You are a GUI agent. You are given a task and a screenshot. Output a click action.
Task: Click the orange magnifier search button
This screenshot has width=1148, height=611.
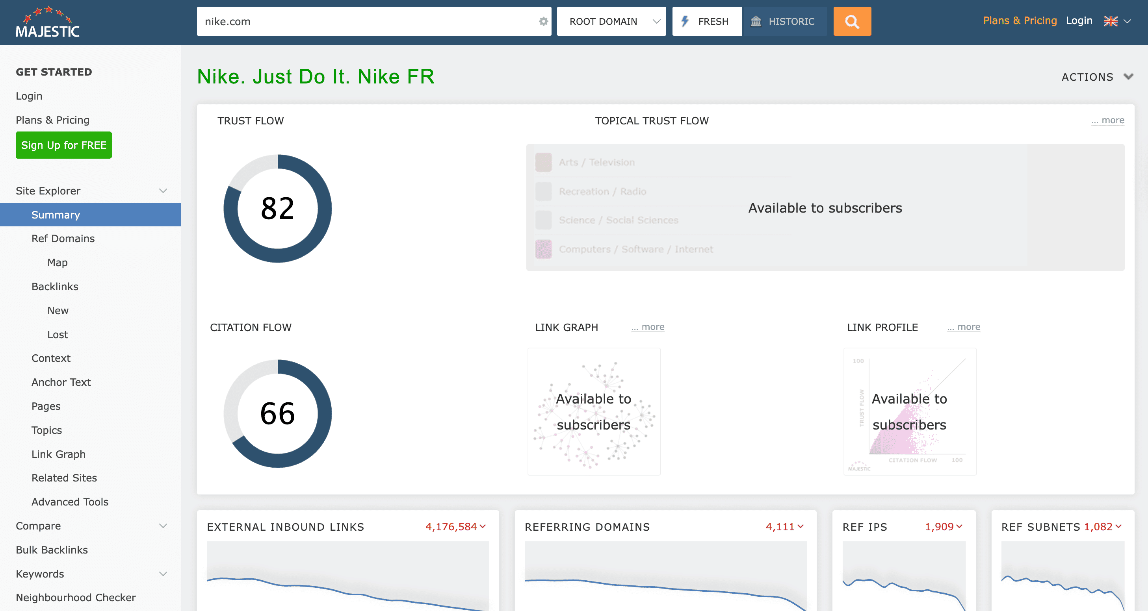[852, 21]
